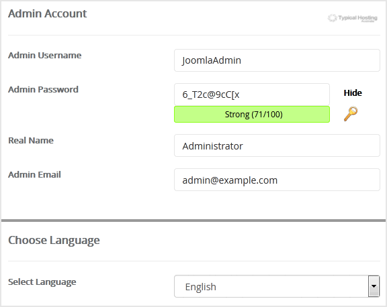Click the Real Name label
Screen dimensions: 387x307
31,140
